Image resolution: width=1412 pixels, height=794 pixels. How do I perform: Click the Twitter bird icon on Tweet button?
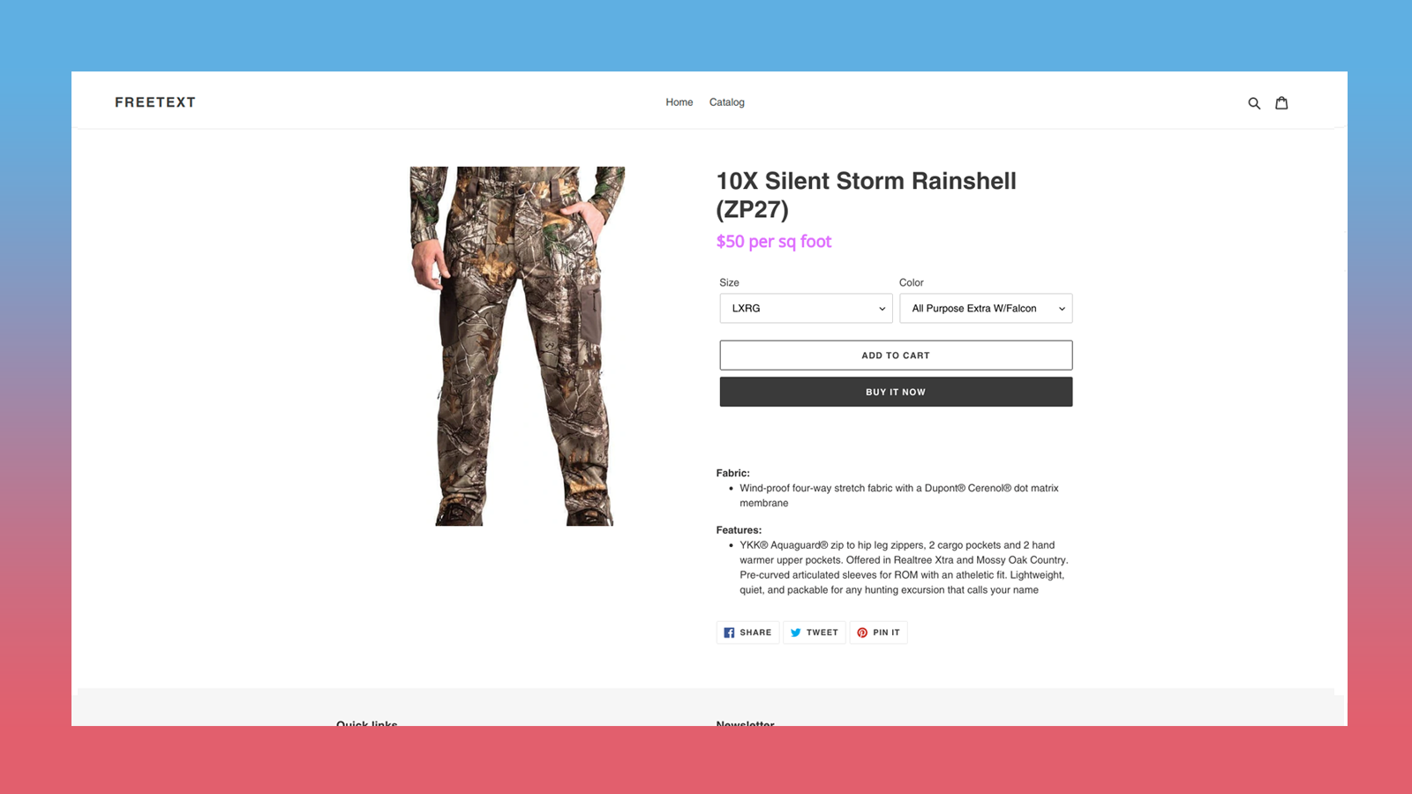797,633
